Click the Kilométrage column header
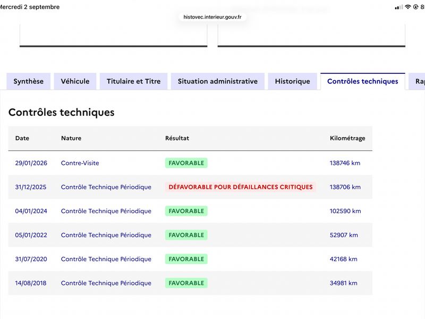 (347, 138)
